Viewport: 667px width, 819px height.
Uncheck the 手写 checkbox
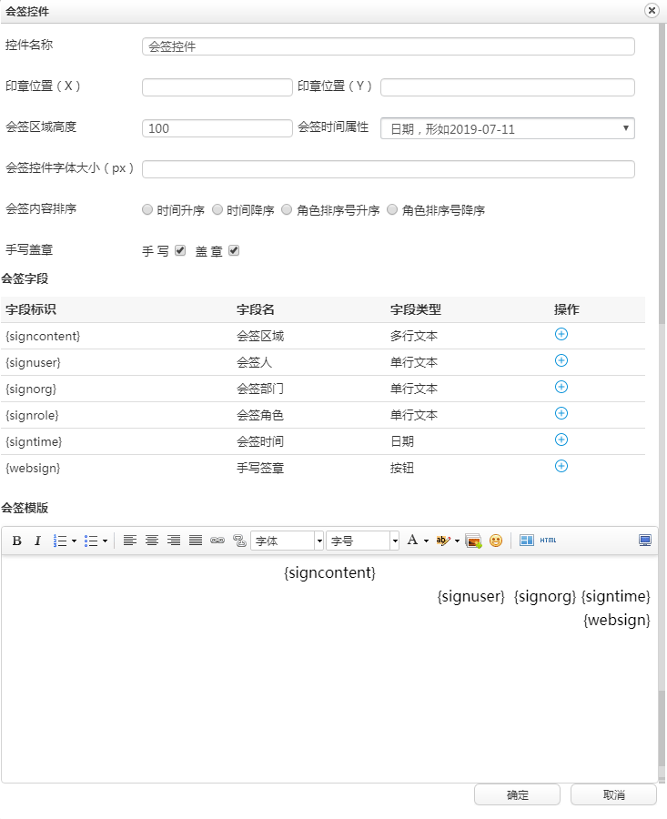click(x=180, y=251)
